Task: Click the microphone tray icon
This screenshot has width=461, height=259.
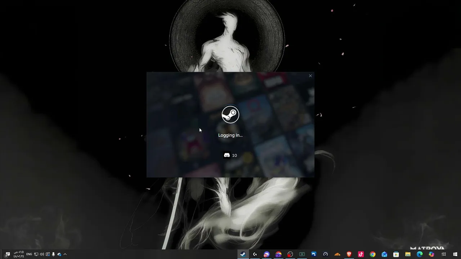Action: (54, 254)
